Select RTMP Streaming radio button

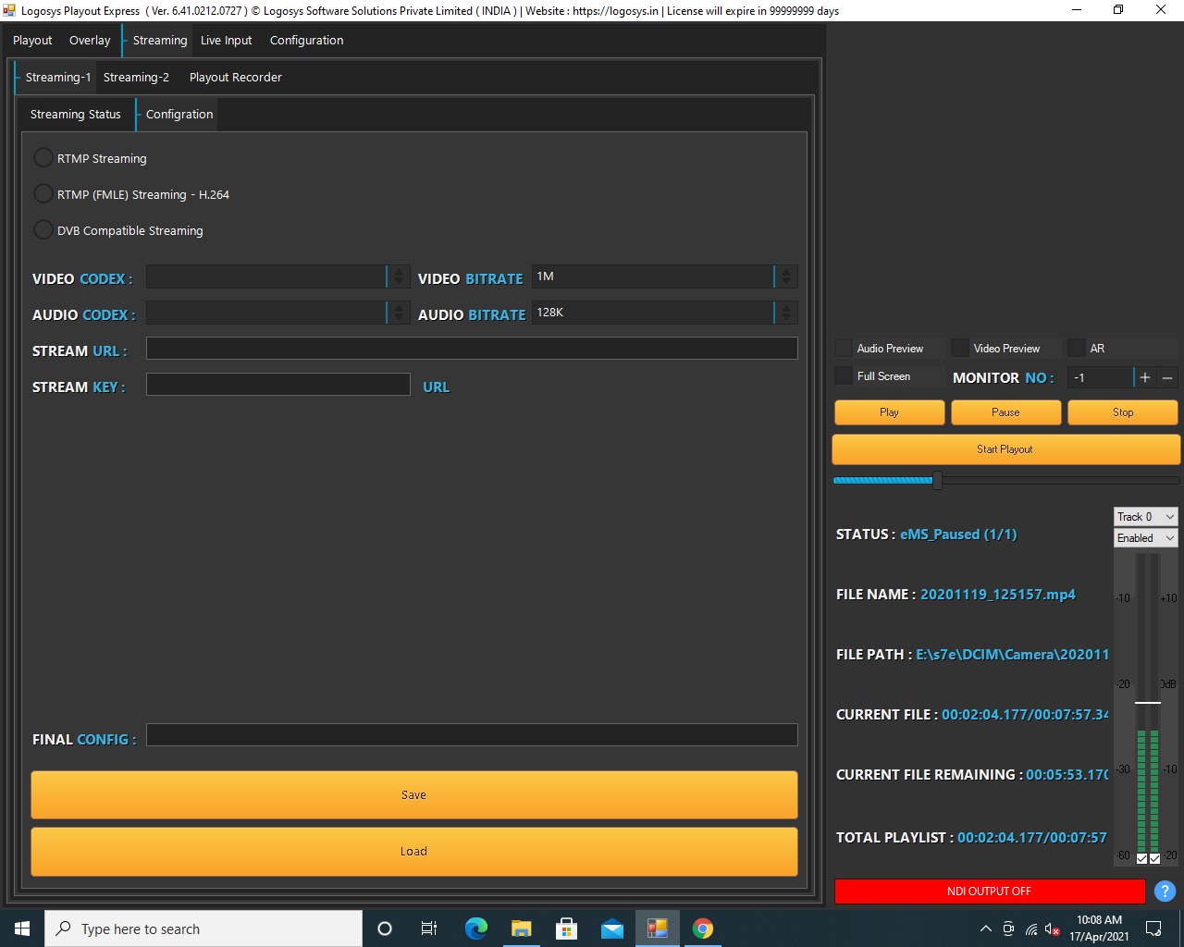[x=43, y=157]
